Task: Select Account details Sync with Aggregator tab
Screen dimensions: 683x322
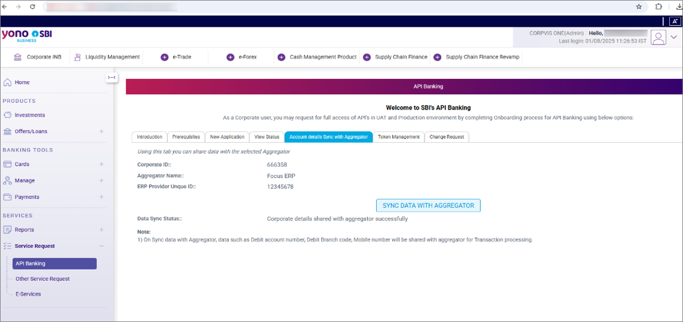Action: point(329,136)
